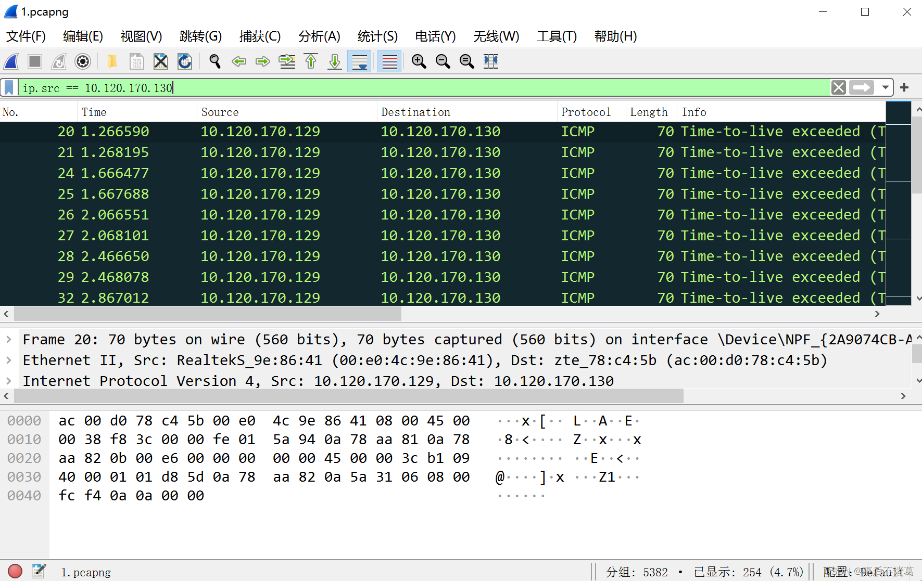Expand Internet Protocol Version 4 details
Viewport: 922px width, 581px height.
pos(9,381)
